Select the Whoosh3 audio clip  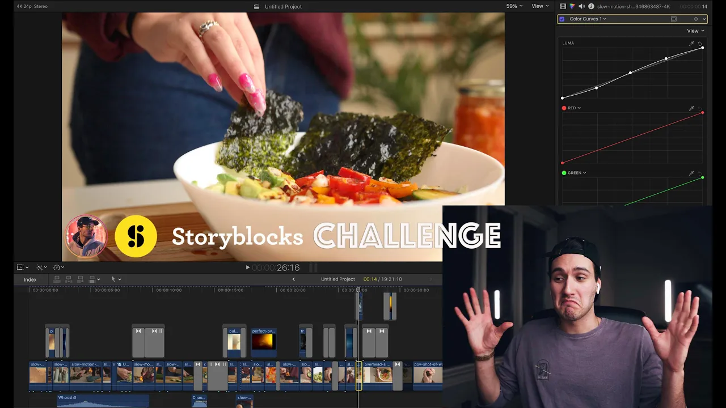[103, 401]
